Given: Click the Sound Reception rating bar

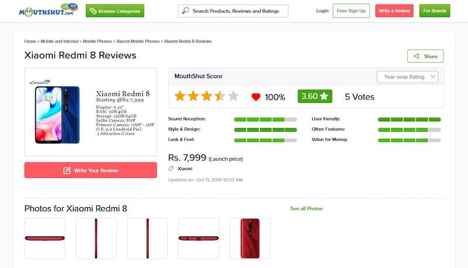Looking at the screenshot, I should (265, 119).
